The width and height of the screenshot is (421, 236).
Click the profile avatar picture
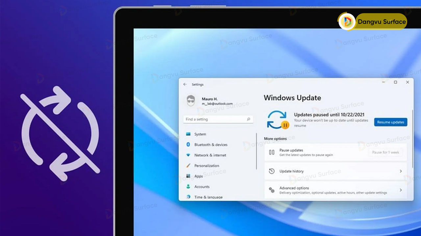pyautogui.click(x=190, y=101)
